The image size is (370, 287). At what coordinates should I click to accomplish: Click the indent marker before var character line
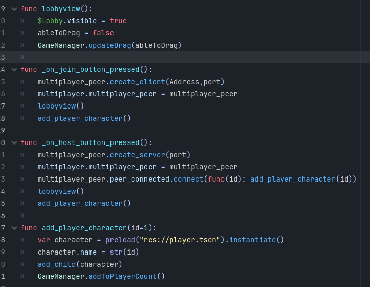pos(22,240)
